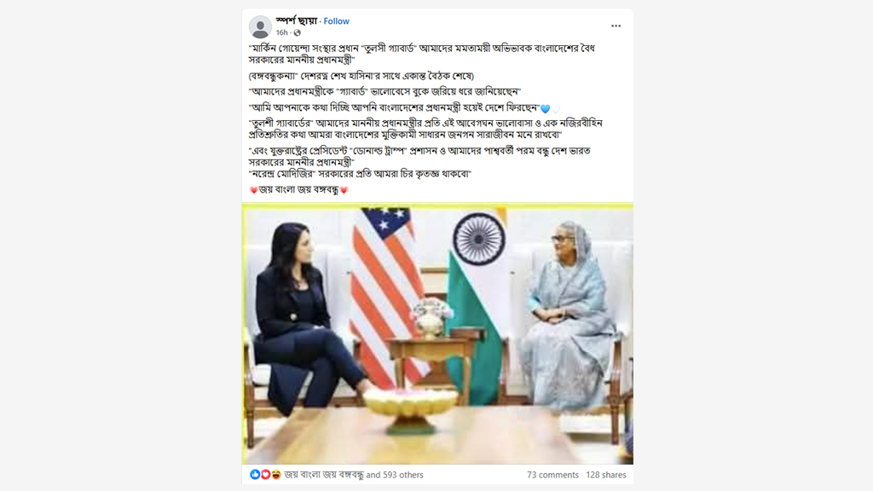The height and width of the screenshot is (491, 873).
Task: View the 73 comments
Action: [552, 475]
